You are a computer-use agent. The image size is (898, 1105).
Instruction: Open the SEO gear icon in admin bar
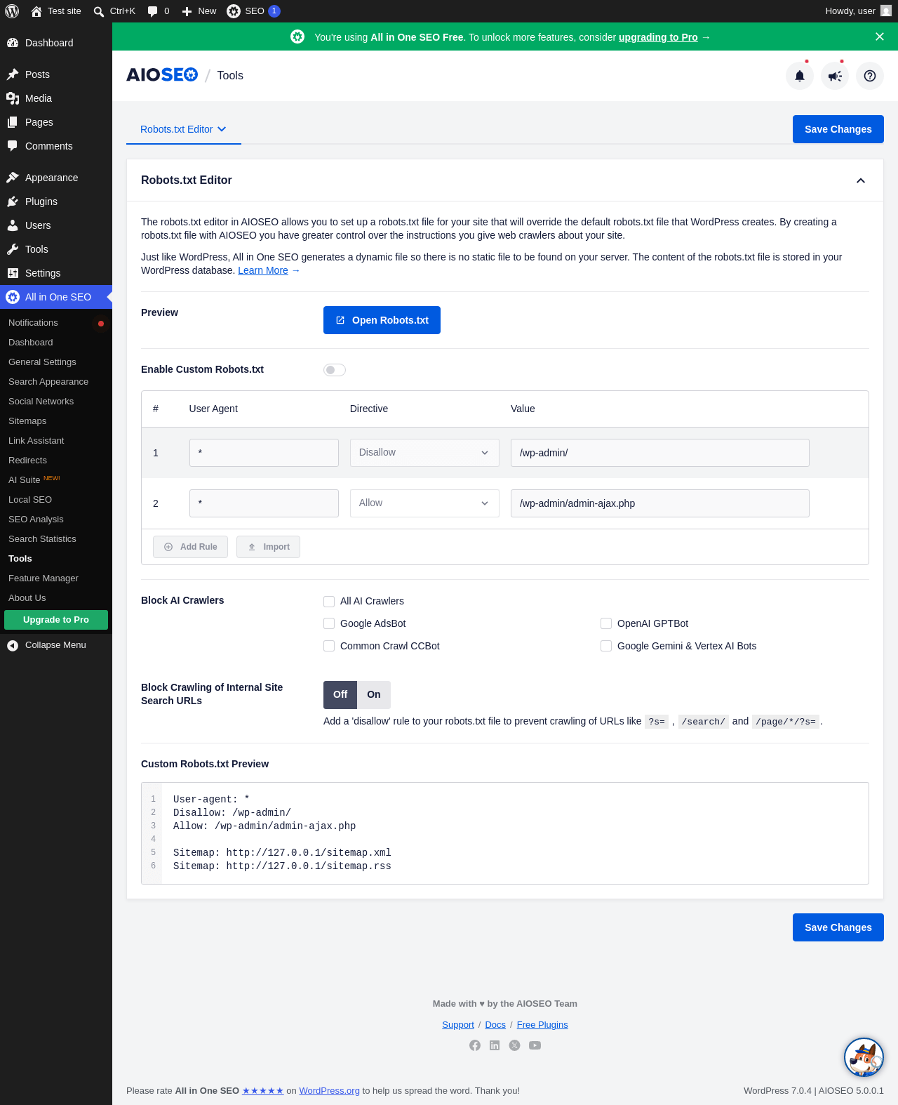234,11
